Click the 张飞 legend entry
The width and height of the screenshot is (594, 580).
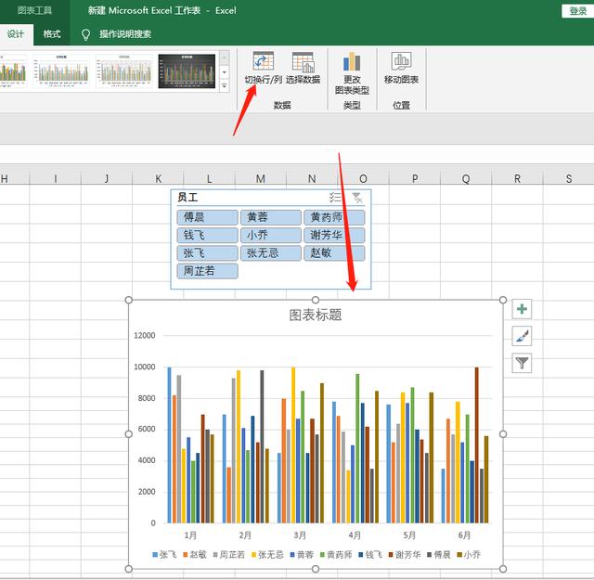click(164, 555)
